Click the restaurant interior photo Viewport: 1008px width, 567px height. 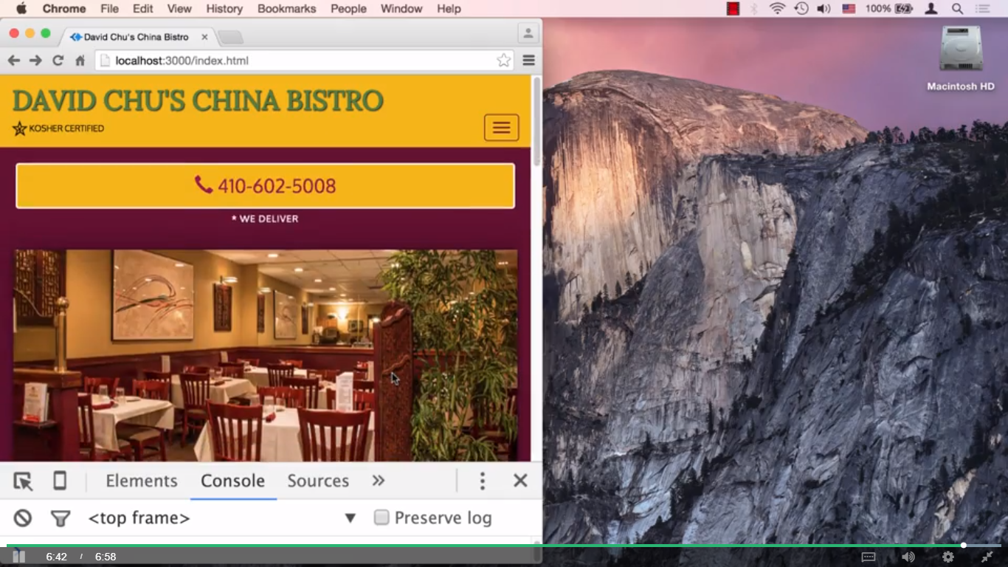[x=266, y=356]
